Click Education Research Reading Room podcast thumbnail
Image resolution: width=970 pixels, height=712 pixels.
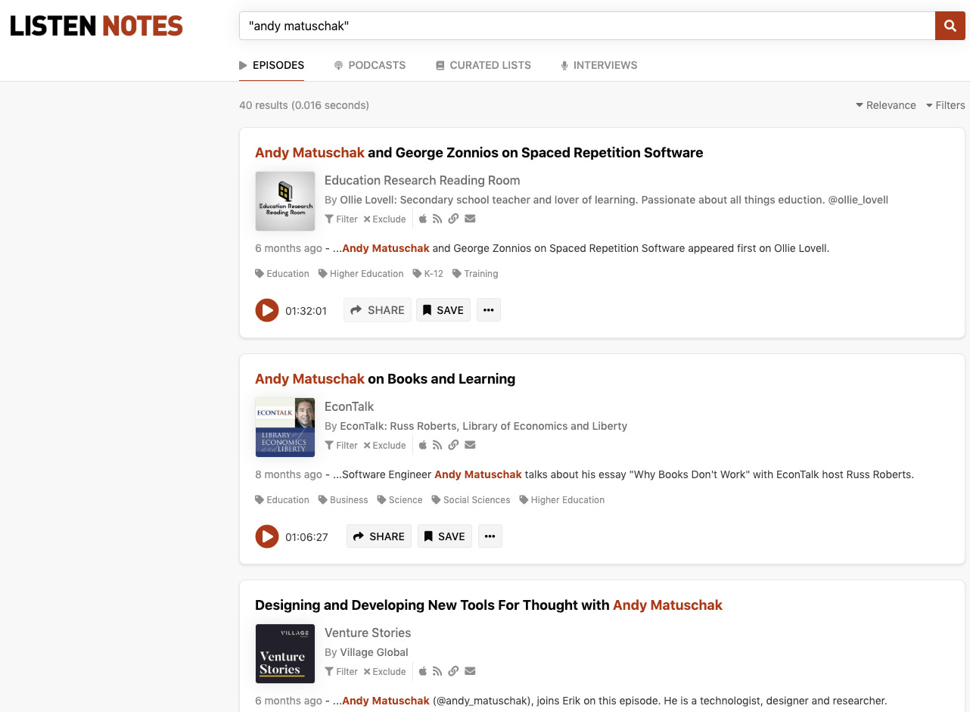point(285,201)
